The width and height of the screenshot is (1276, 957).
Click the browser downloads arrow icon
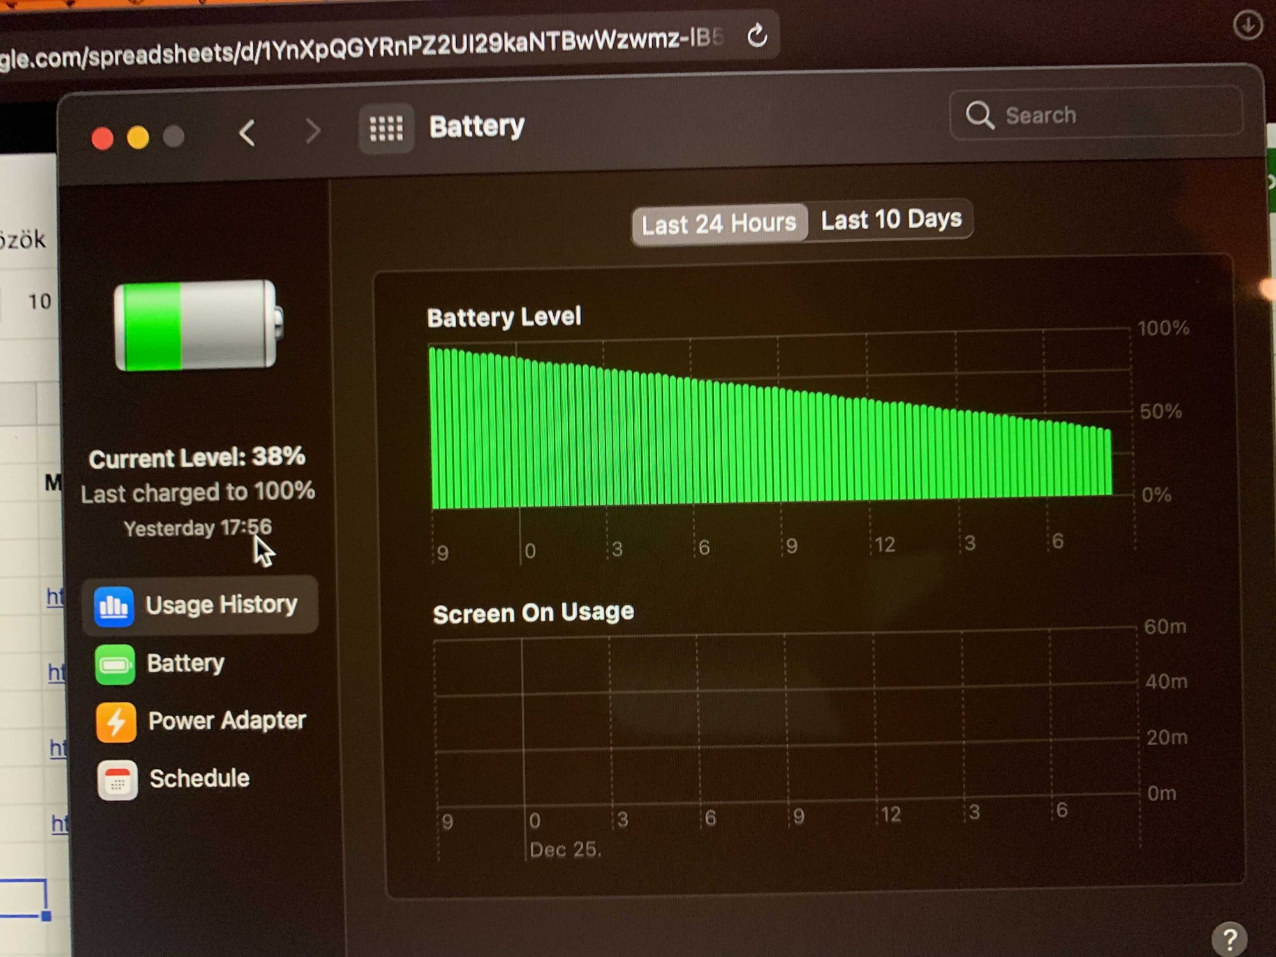tap(1247, 26)
